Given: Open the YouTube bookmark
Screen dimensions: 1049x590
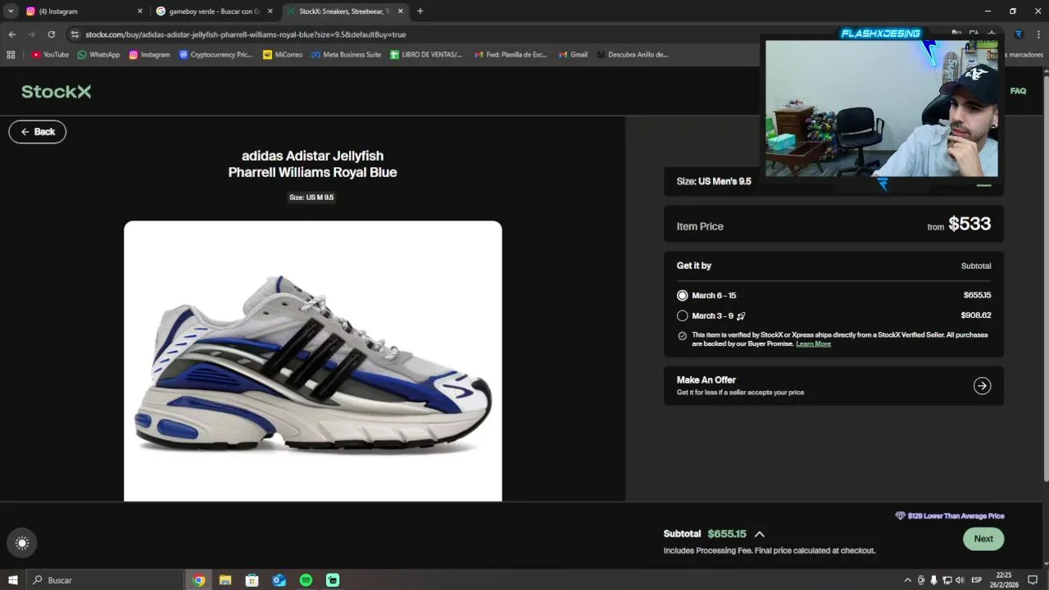Looking at the screenshot, I should 50,55.
